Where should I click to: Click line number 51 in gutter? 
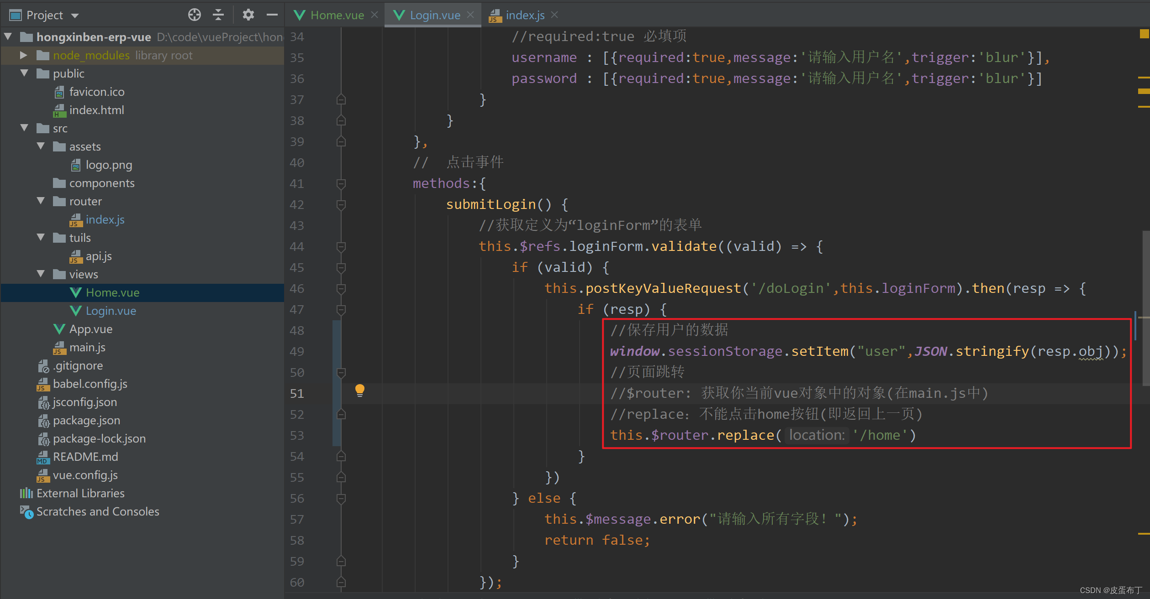[297, 393]
